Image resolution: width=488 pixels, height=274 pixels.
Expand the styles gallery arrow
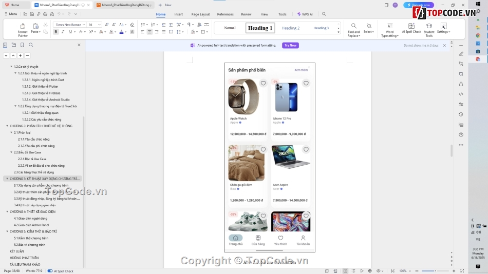(x=339, y=32)
